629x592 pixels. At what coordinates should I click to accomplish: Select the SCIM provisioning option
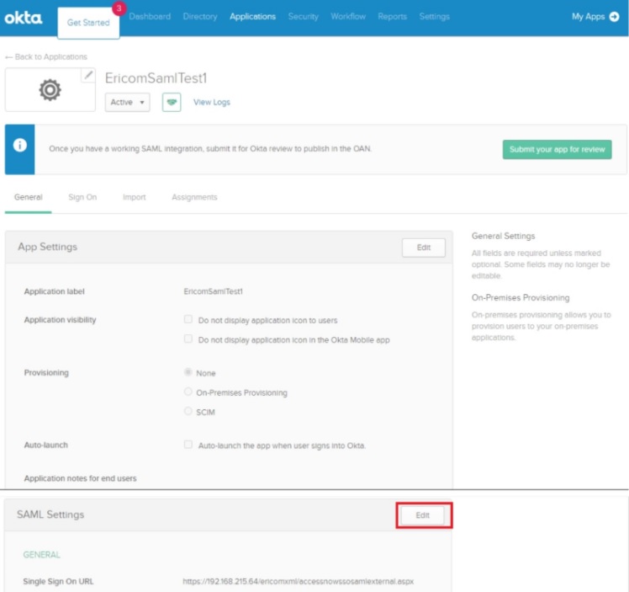click(188, 411)
